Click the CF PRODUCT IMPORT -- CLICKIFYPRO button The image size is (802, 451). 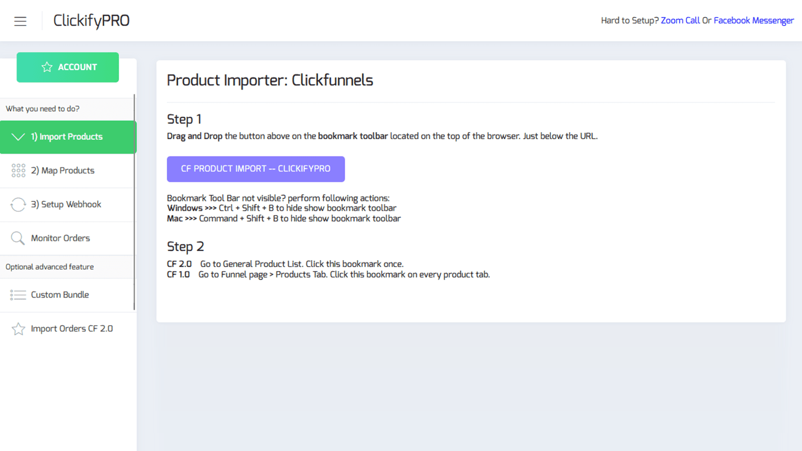256,169
